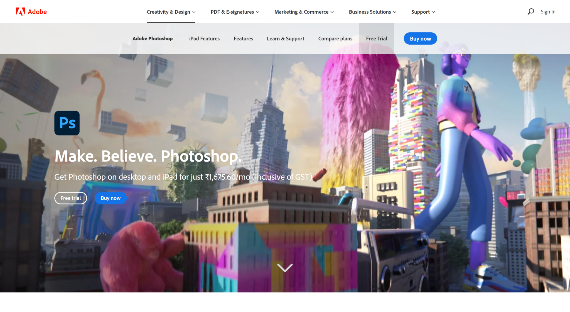Open the Marketing & Commerce dropdown
Viewport: 570px width, 312px height.
click(x=304, y=12)
